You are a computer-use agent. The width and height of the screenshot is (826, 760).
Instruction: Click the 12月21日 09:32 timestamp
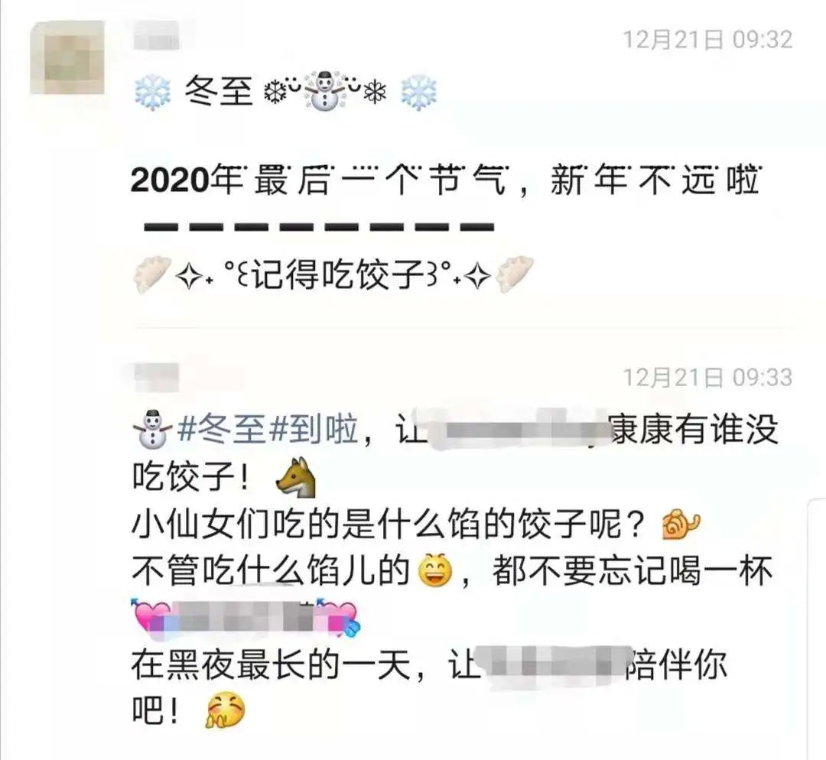[707, 40]
